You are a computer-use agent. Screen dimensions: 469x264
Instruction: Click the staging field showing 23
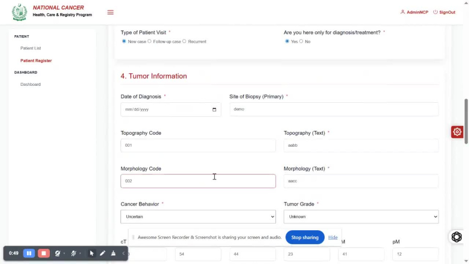tap(307, 254)
